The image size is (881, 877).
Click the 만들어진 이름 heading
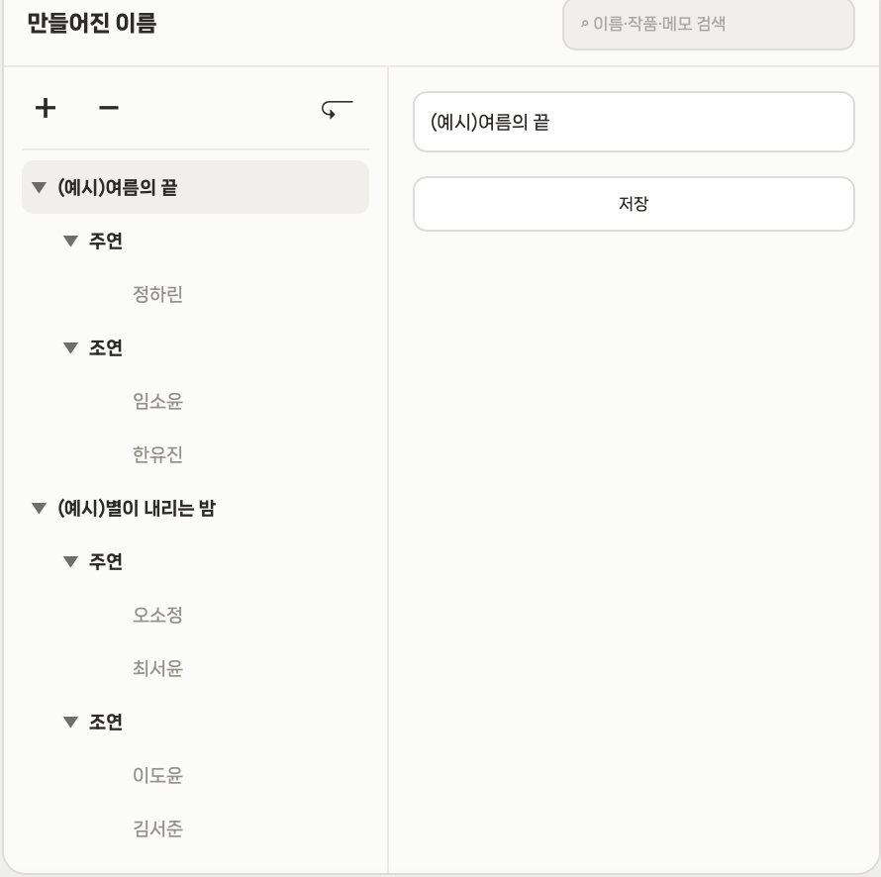point(92,23)
